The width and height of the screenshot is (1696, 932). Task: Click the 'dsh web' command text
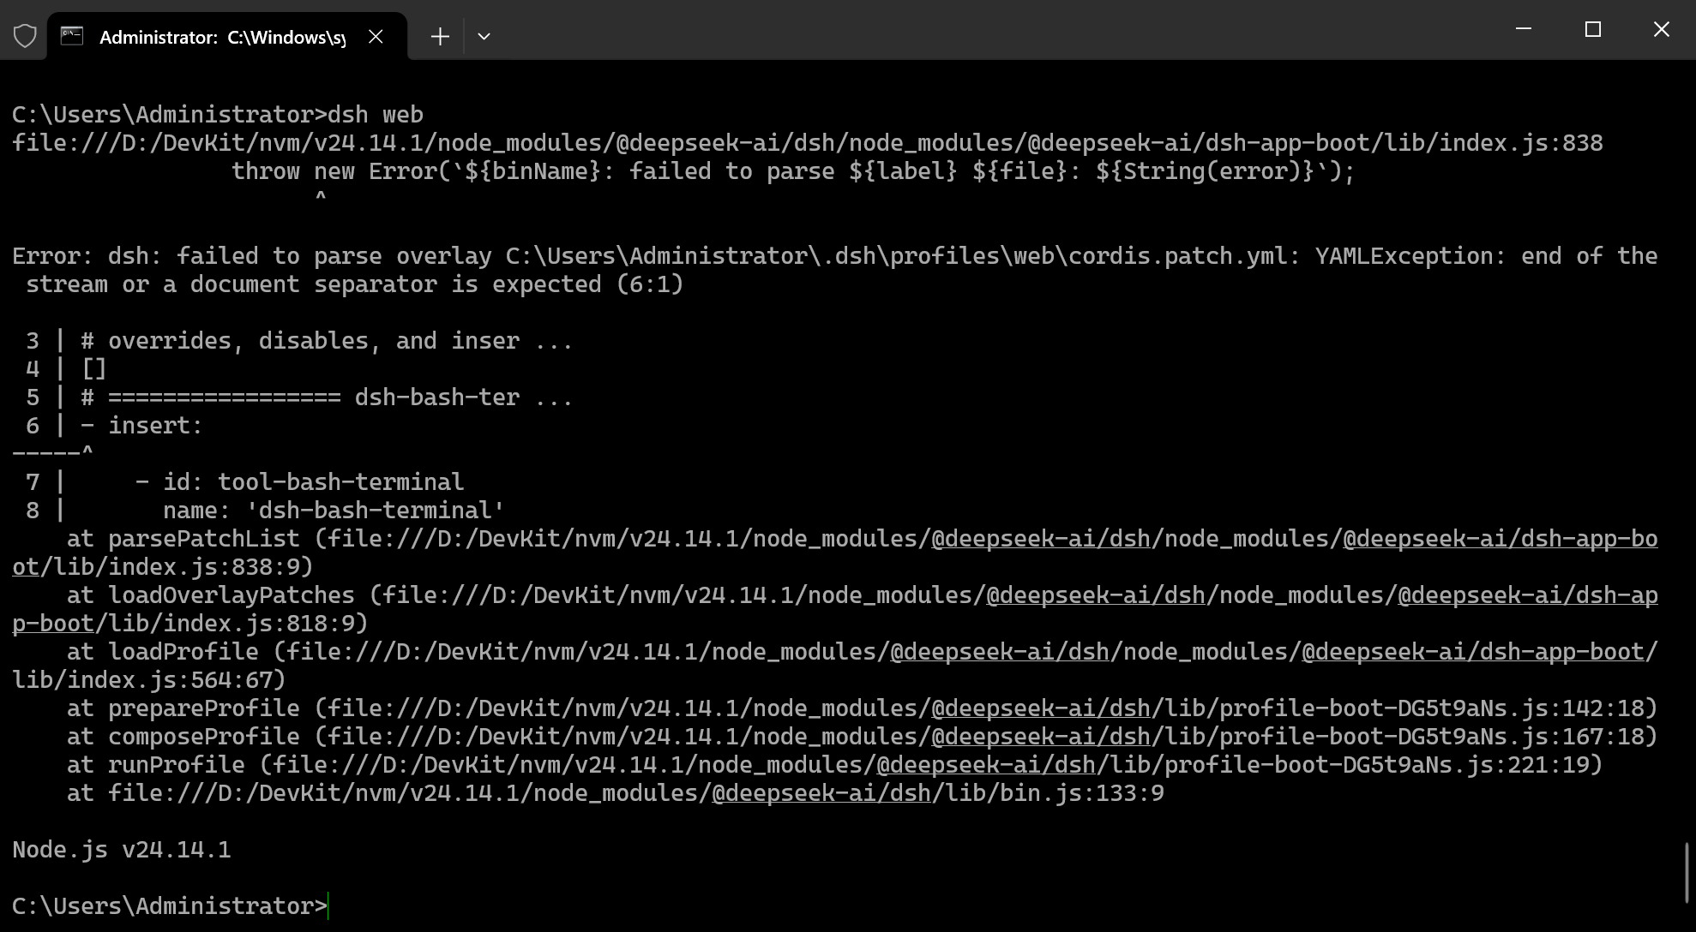pos(376,115)
